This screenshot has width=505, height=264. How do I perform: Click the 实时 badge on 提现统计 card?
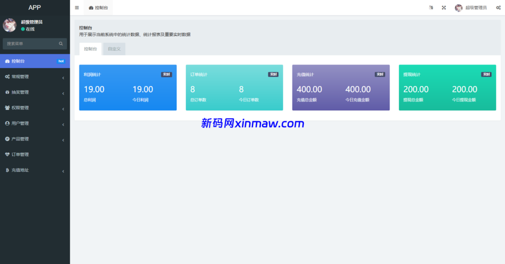tap(486, 74)
